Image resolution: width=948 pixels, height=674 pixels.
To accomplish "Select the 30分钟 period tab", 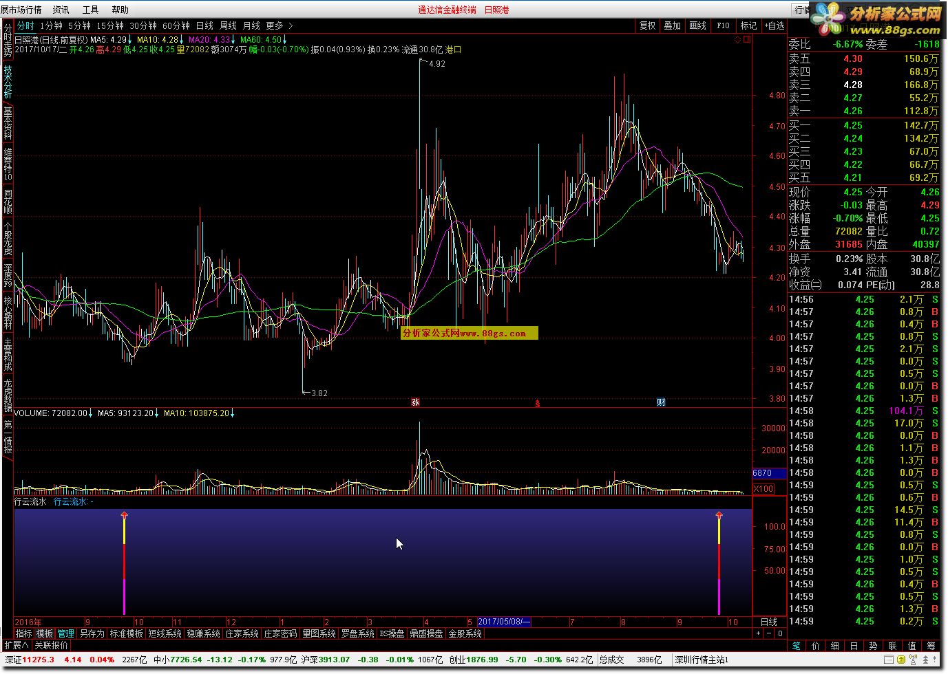I will [x=143, y=25].
